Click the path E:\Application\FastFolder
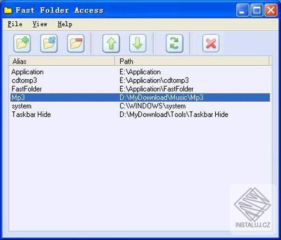 pyautogui.click(x=157, y=89)
